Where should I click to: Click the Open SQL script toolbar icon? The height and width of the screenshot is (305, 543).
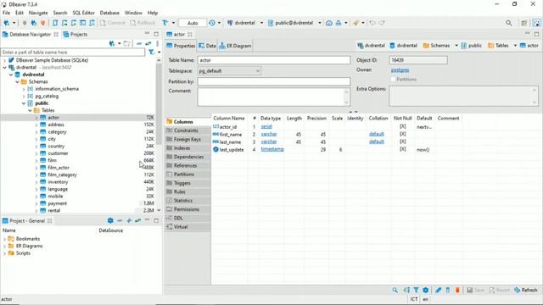pyautogui.click(x=55, y=23)
